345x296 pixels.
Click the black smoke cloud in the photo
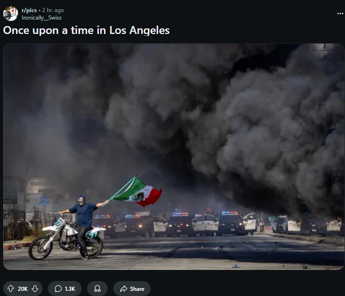pyautogui.click(x=231, y=121)
